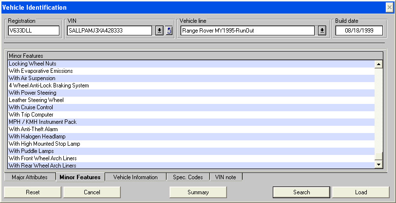Select the Leather Steering Wheel row
396x203 pixels.
[191, 100]
